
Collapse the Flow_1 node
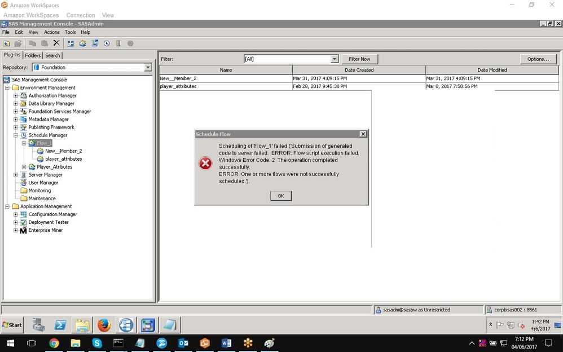[x=24, y=143]
